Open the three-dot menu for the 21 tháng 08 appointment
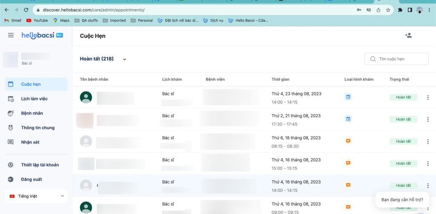The height and width of the screenshot is (214, 436). (x=427, y=119)
